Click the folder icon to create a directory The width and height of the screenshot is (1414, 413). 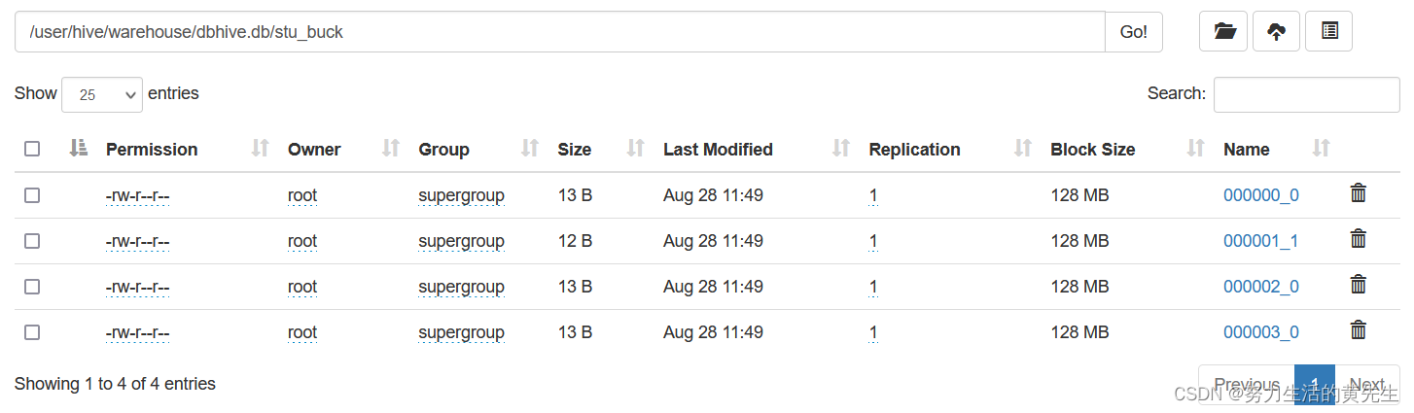(x=1223, y=32)
